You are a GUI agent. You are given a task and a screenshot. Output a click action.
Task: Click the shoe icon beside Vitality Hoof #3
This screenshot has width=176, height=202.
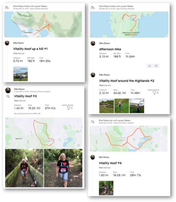8,96
